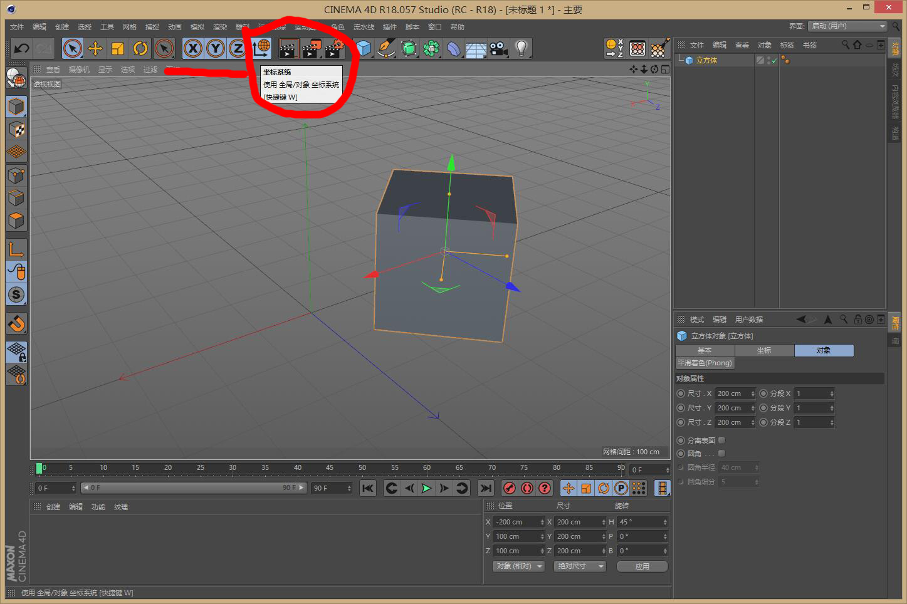Toggle the X axis lock
Image resolution: width=907 pixels, height=604 pixels.
(193, 48)
